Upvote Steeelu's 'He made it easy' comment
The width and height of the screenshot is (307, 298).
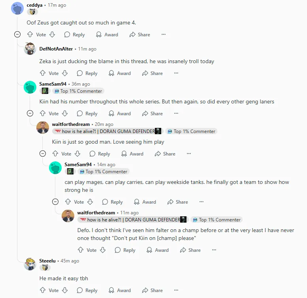coord(43,290)
